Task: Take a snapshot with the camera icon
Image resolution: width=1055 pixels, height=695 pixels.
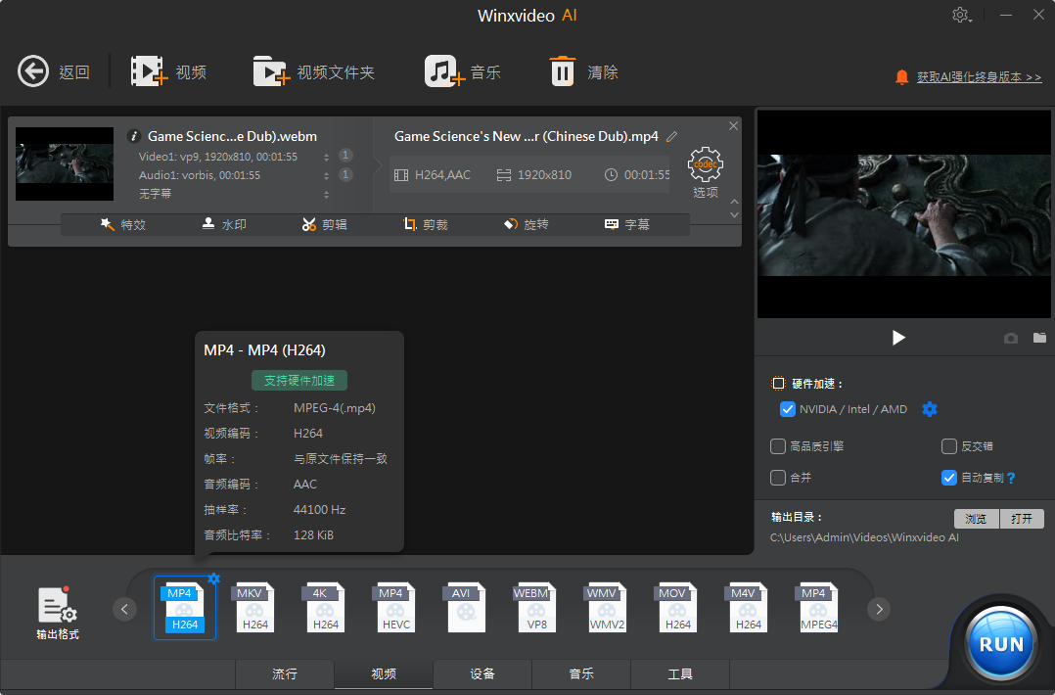Action: point(1011,338)
